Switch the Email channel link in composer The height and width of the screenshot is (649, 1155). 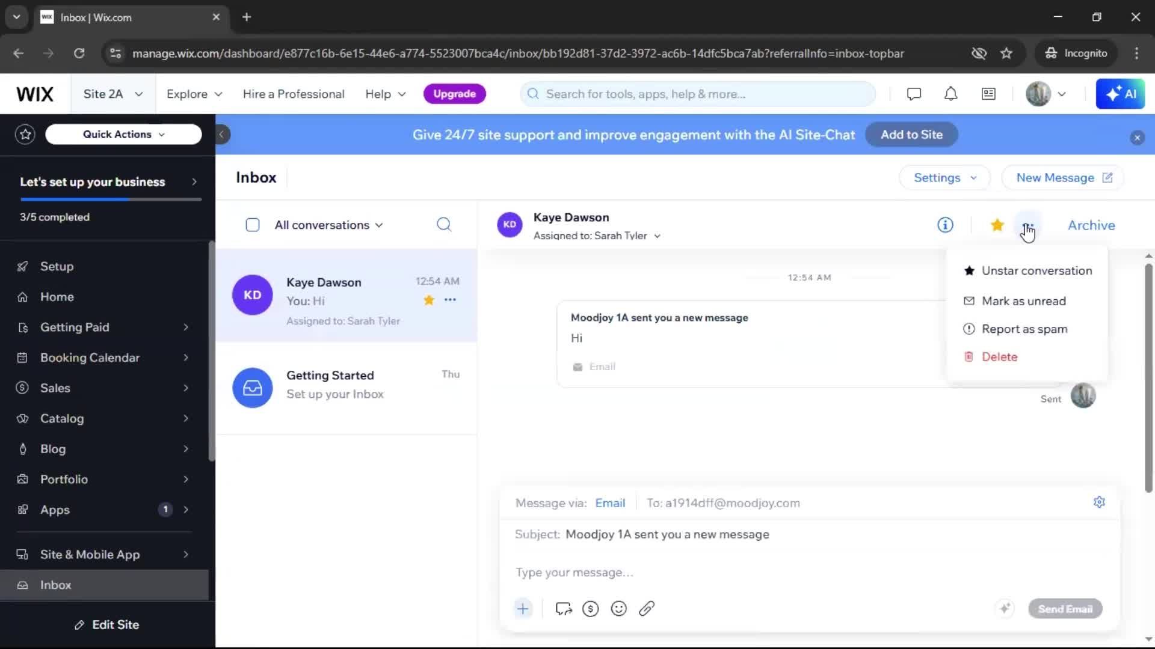pyautogui.click(x=610, y=504)
